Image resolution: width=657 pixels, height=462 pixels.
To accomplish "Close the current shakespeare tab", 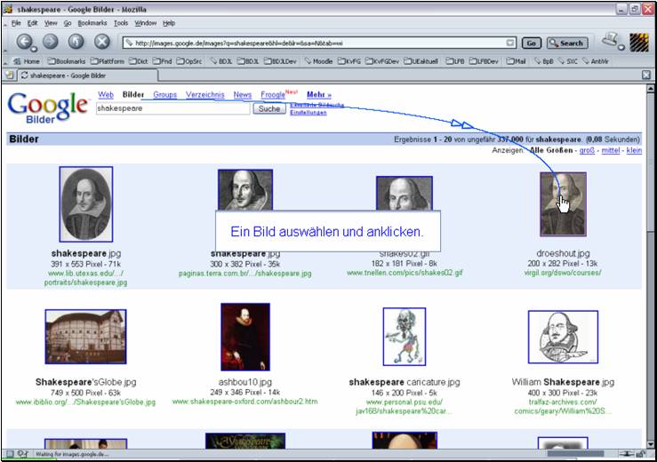I will tap(646, 76).
